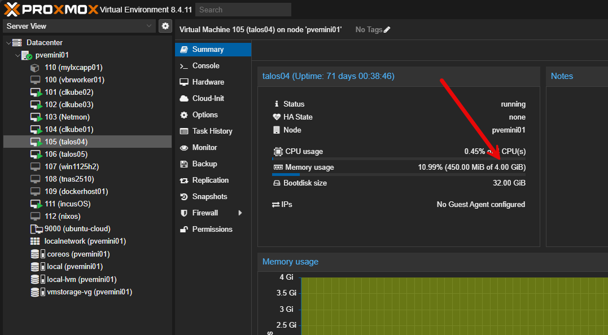Open the Replication section

(210, 180)
